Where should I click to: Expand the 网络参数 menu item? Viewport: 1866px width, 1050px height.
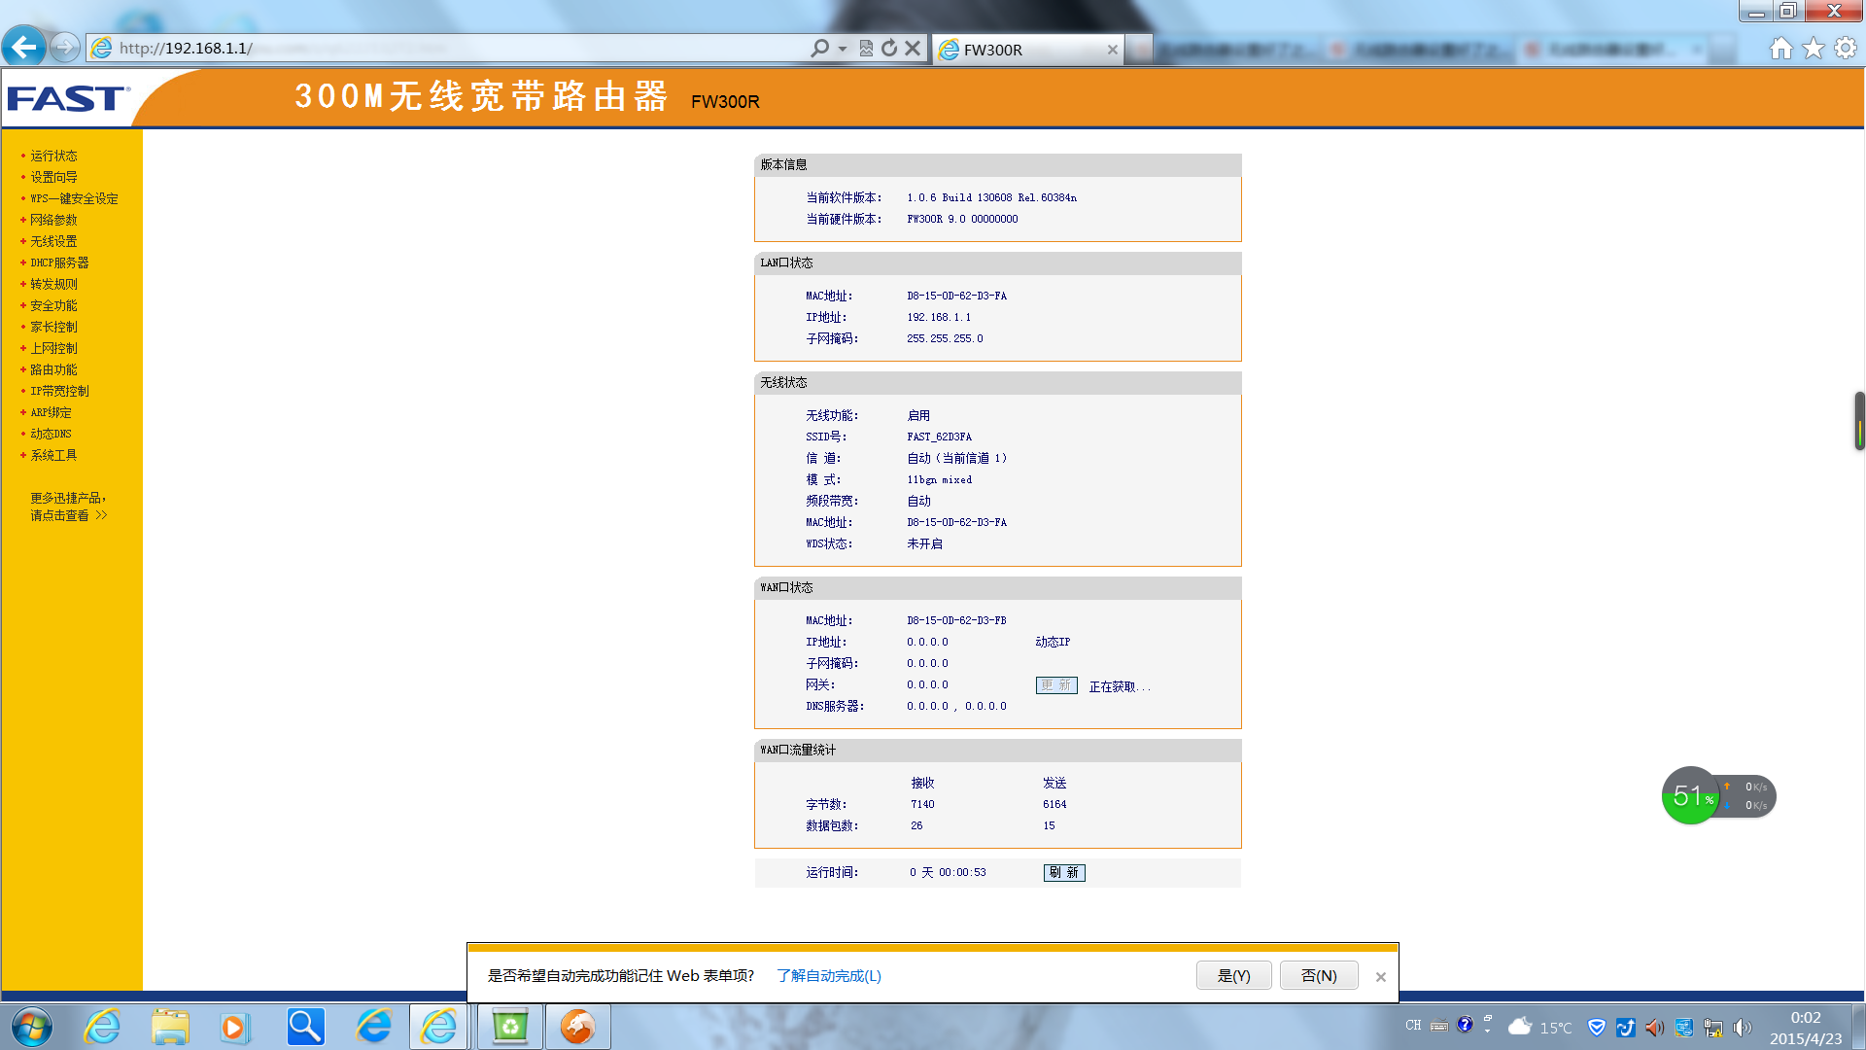(53, 220)
